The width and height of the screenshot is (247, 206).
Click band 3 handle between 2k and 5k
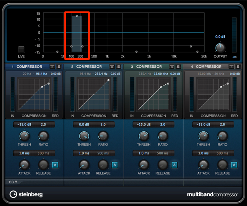(x=137, y=52)
